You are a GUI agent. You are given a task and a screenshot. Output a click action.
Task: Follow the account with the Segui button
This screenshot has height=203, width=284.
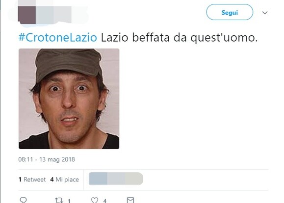pyautogui.click(x=230, y=12)
